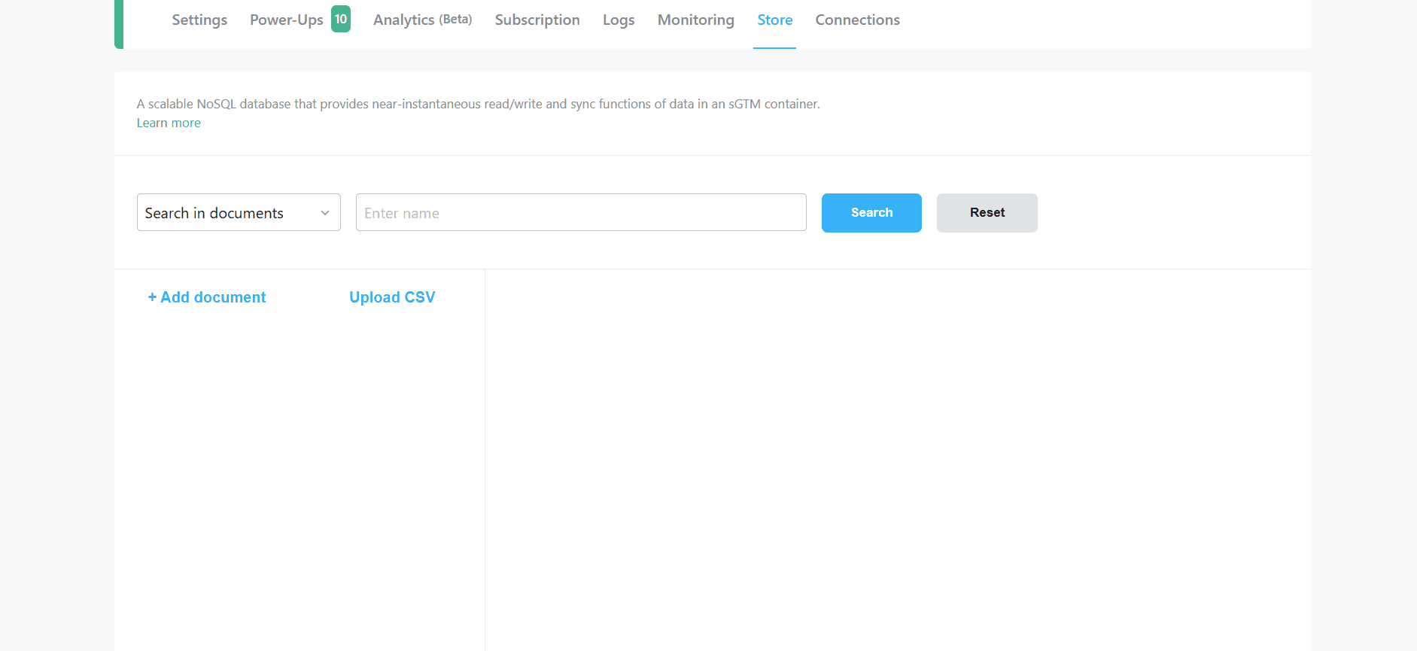This screenshot has width=1417, height=651.
Task: Go to the Subscription tab
Action: (537, 20)
